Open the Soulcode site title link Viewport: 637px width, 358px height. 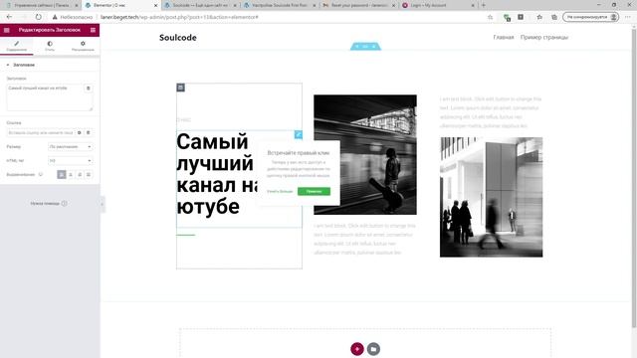(178, 38)
